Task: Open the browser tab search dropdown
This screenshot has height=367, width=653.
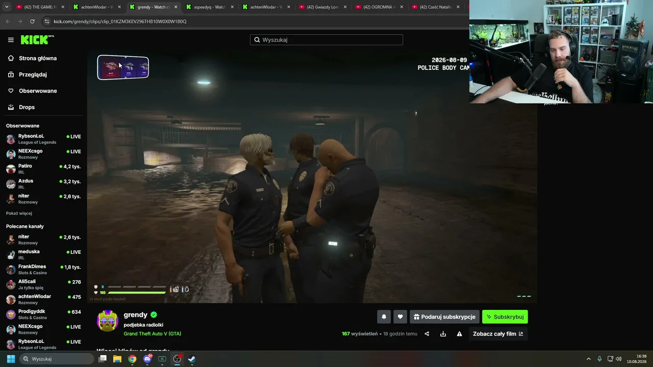Action: [7, 7]
